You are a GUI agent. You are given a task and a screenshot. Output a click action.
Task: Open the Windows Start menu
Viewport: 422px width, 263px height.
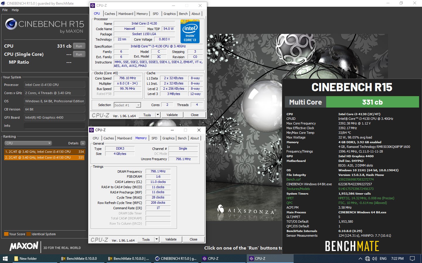point(5,259)
